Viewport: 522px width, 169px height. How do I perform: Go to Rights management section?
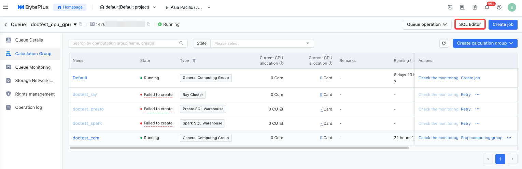tap(35, 94)
